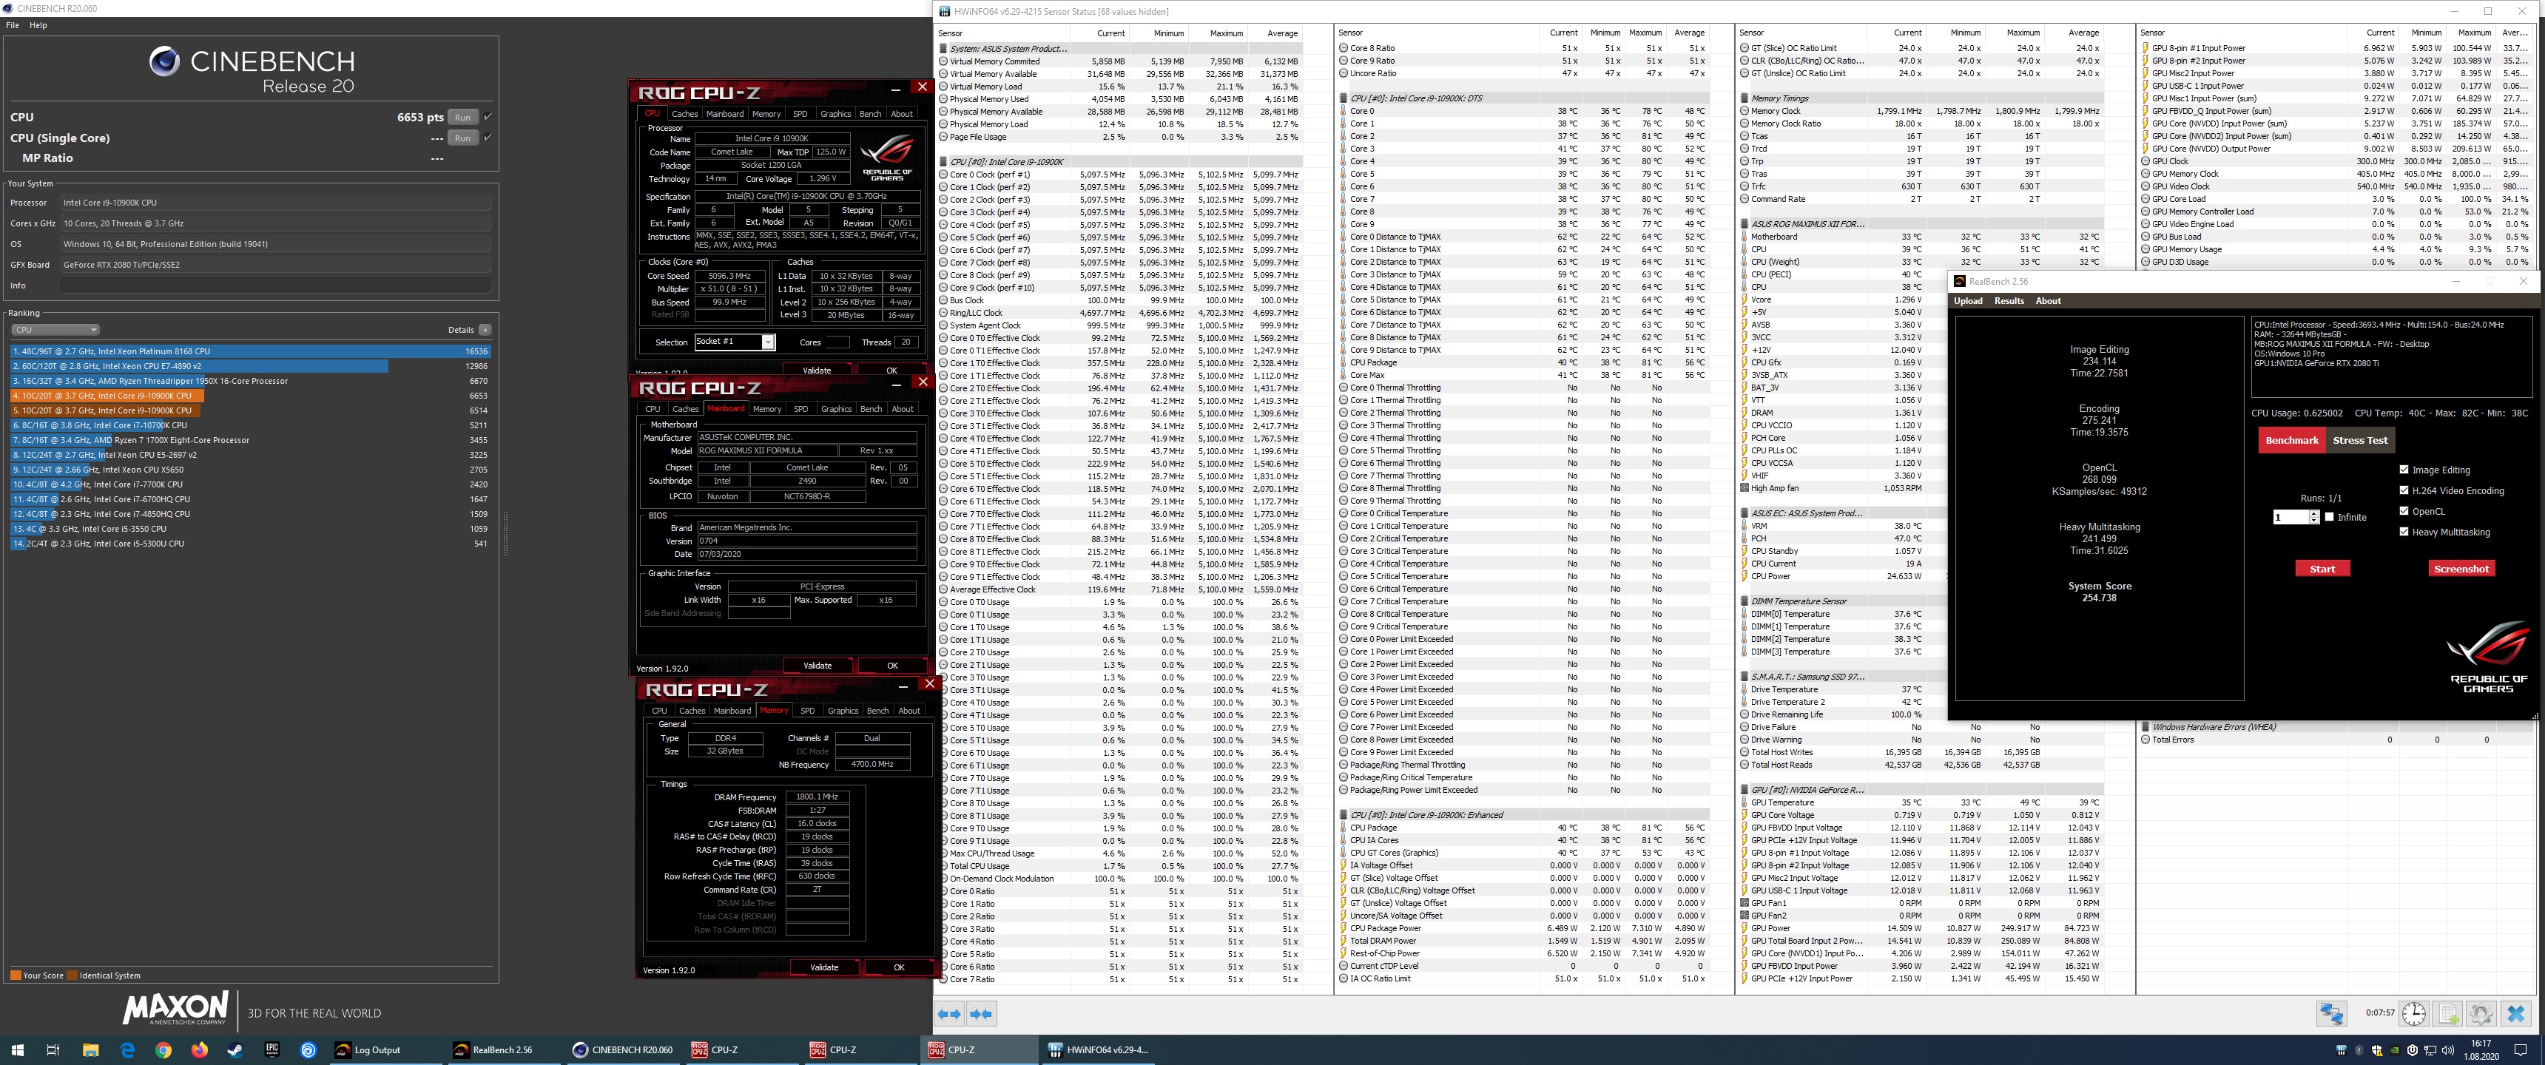The height and width of the screenshot is (1065, 2545).
Task: Open Epic Games Launcher from taskbar
Action: coord(272,1050)
